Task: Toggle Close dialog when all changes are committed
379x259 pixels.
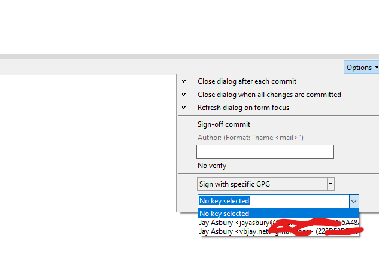Action: click(269, 95)
